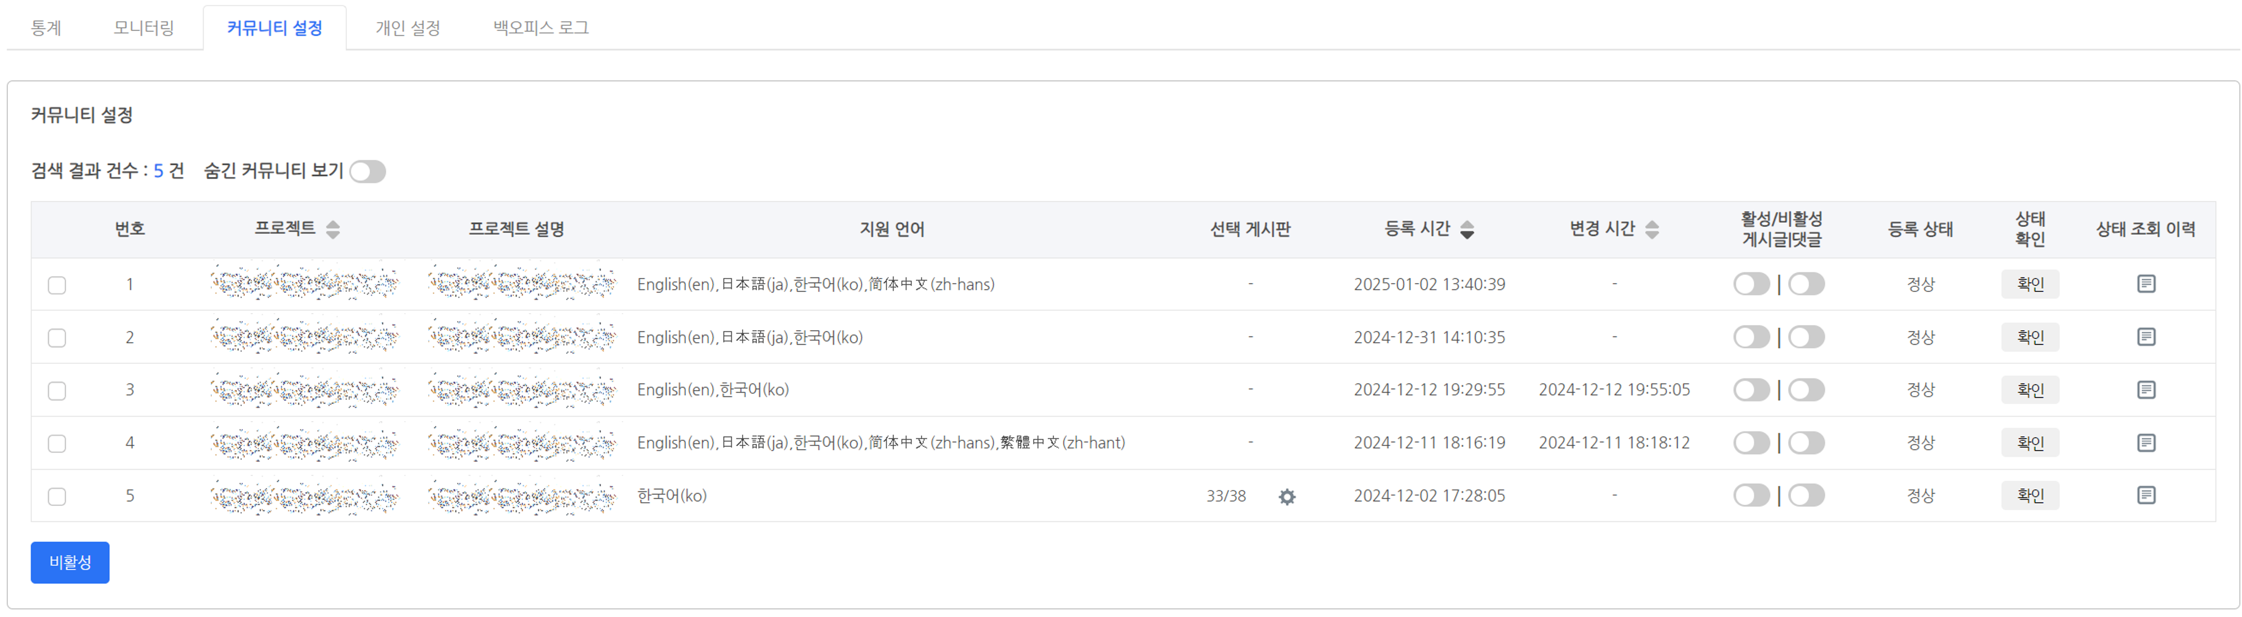Image resolution: width=2242 pixels, height=617 pixels.
Task: Click blurred project name in row 1
Action: pyautogui.click(x=304, y=285)
